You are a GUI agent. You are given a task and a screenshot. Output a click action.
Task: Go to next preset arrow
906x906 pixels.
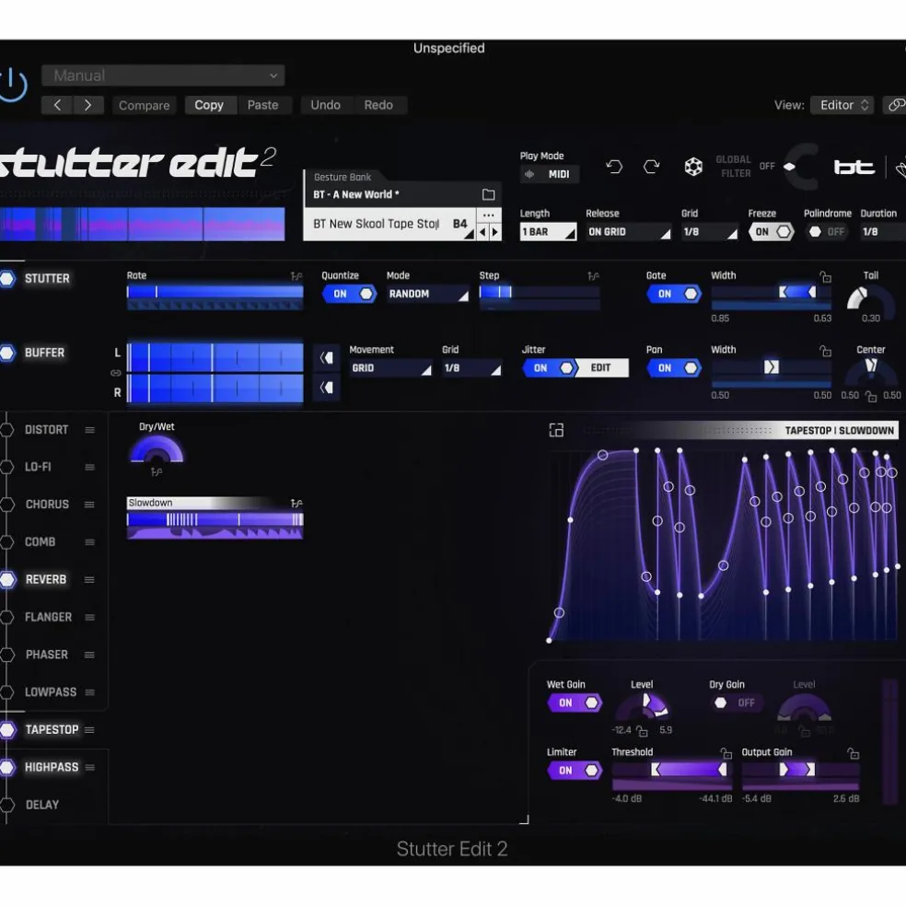[87, 105]
